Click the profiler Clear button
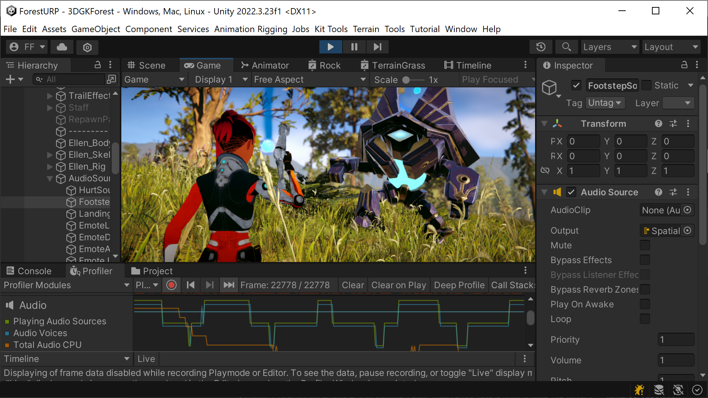Image resolution: width=708 pixels, height=398 pixels. click(353, 285)
